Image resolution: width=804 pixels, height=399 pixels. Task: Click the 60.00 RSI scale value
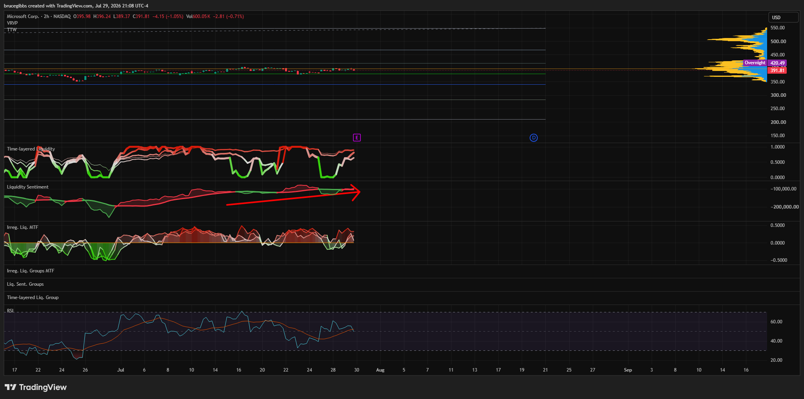pos(777,322)
